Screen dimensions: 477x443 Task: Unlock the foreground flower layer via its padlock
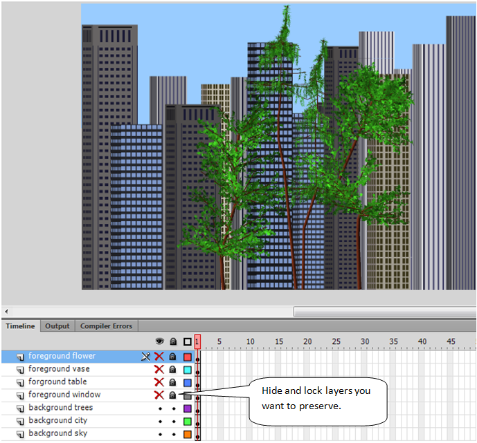point(173,357)
